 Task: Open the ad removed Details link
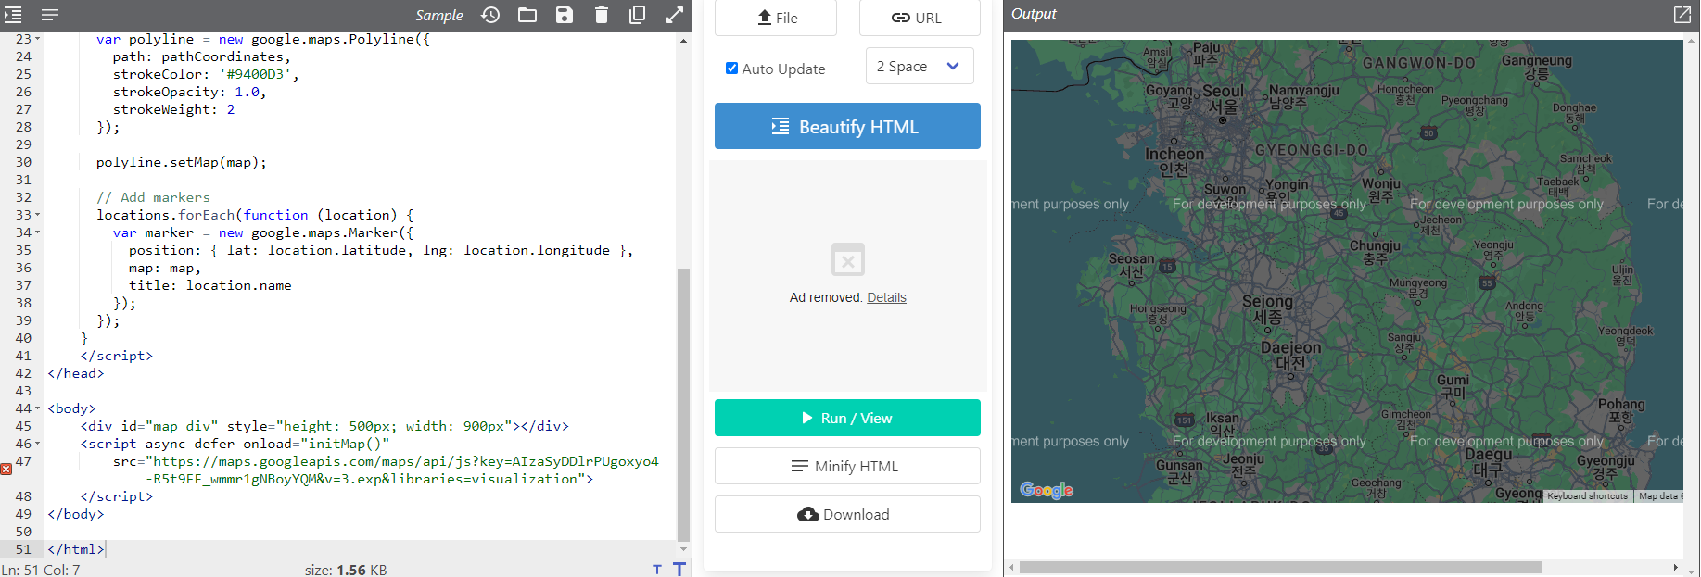886,297
